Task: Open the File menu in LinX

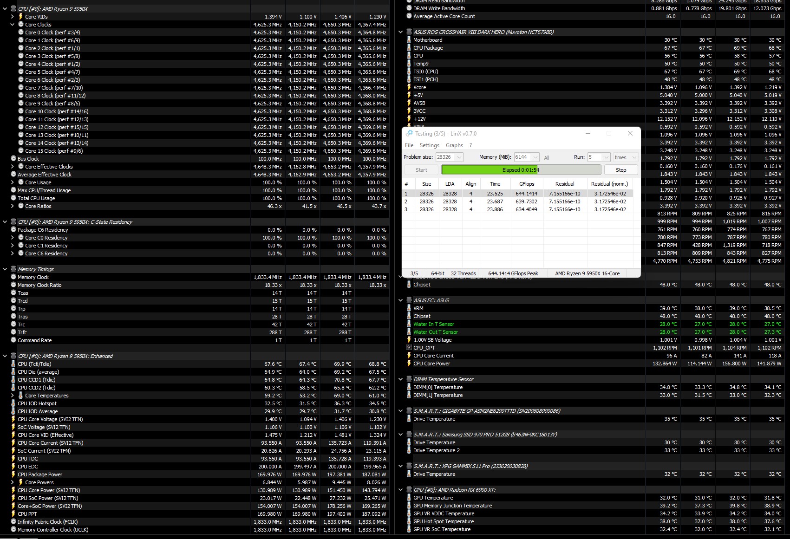Action: tap(409, 145)
